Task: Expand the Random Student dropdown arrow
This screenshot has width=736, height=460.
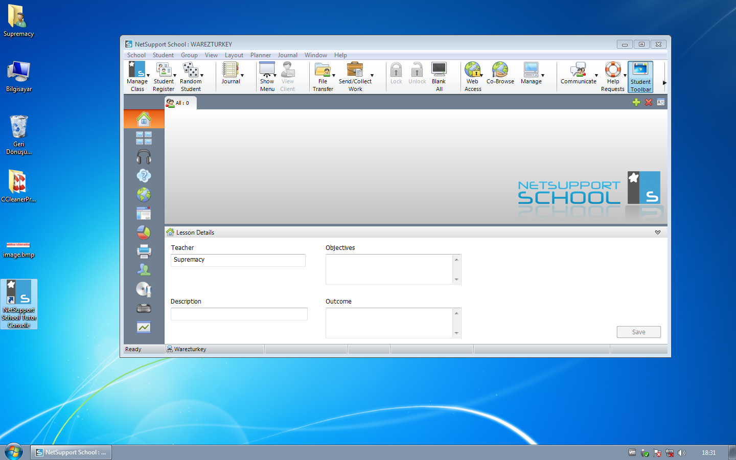Action: 202,75
